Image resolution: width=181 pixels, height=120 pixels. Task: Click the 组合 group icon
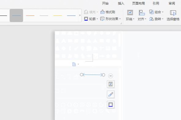tap(152, 12)
